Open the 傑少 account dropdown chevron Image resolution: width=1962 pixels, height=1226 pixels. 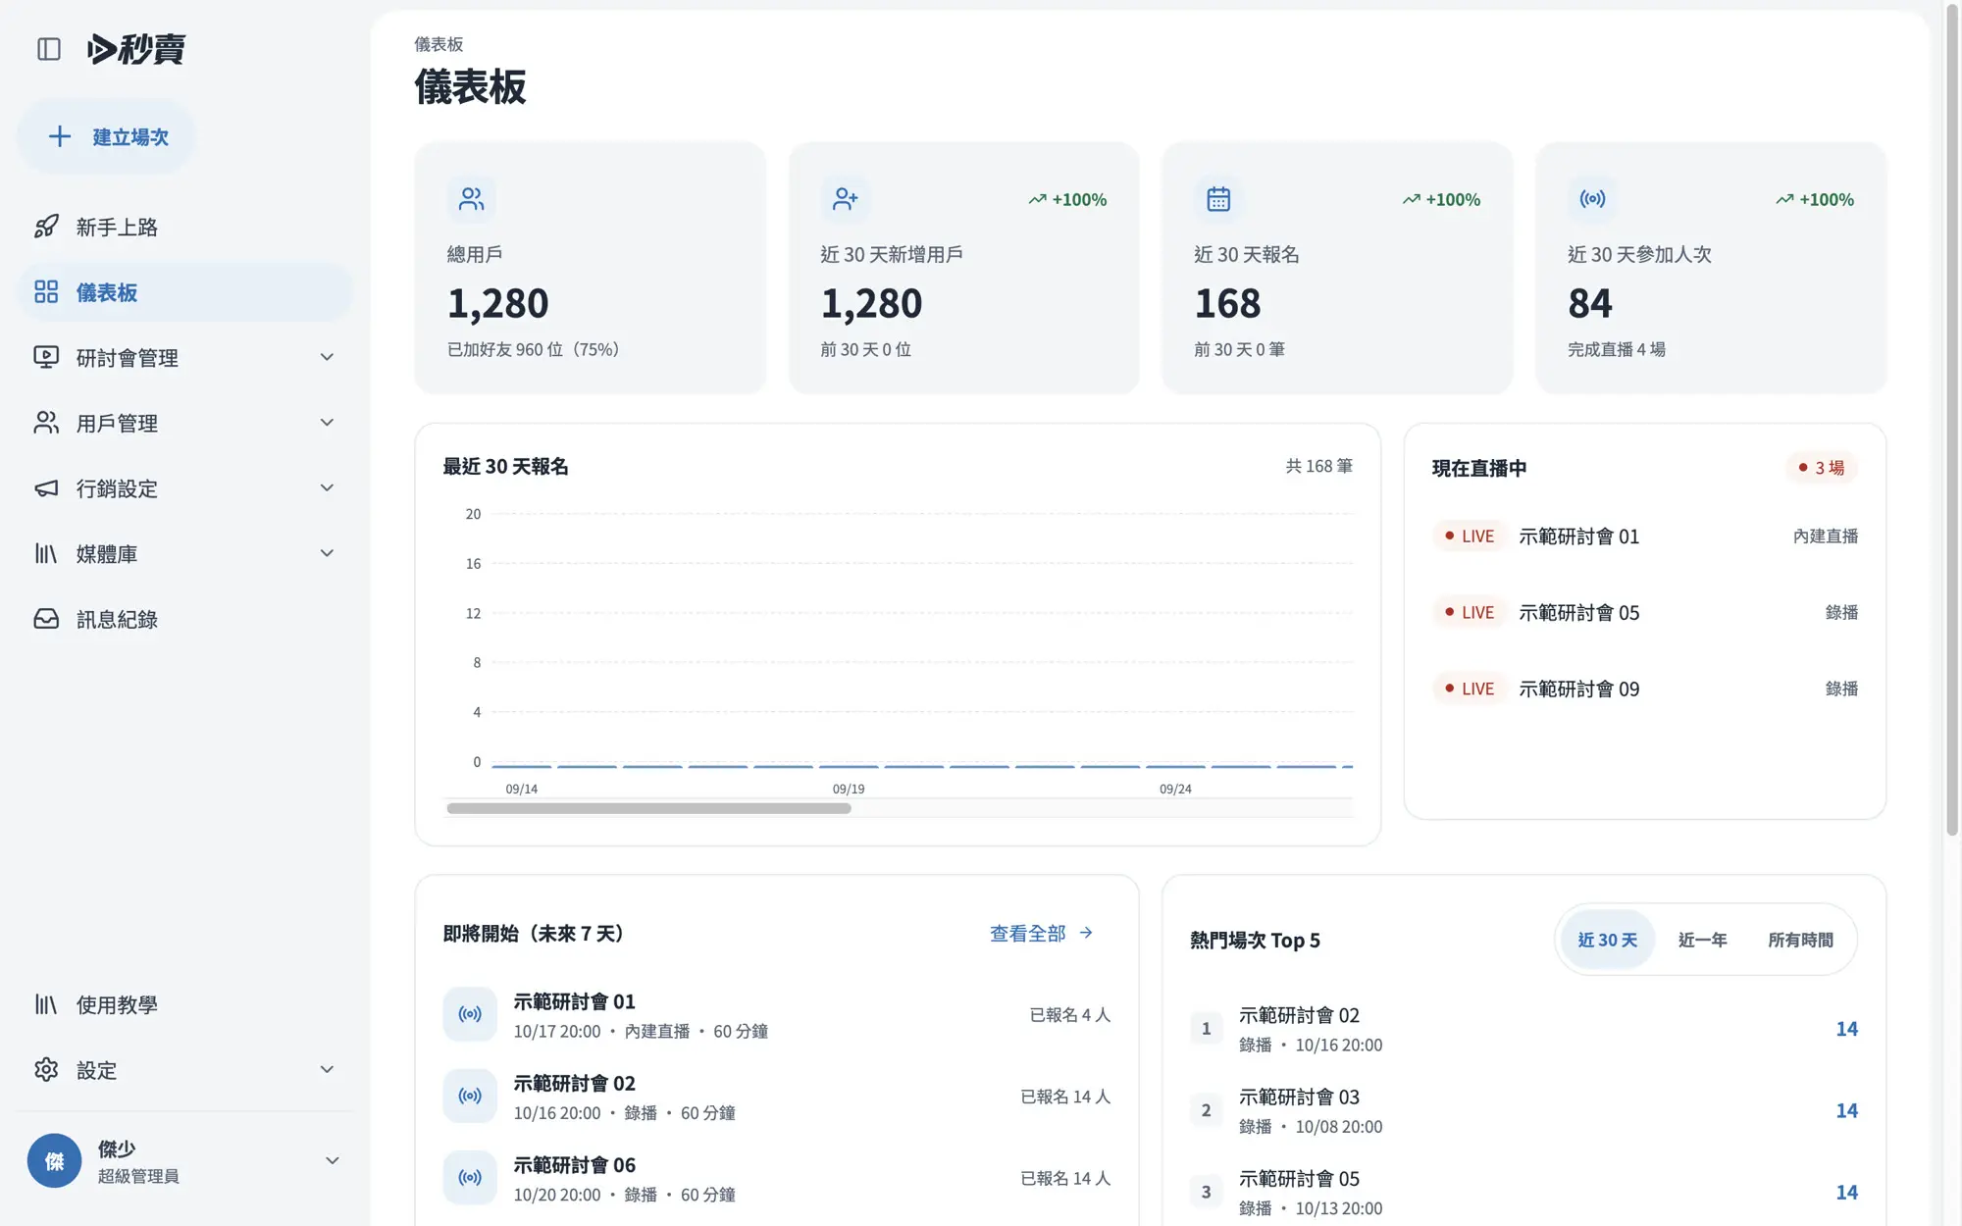[333, 1160]
